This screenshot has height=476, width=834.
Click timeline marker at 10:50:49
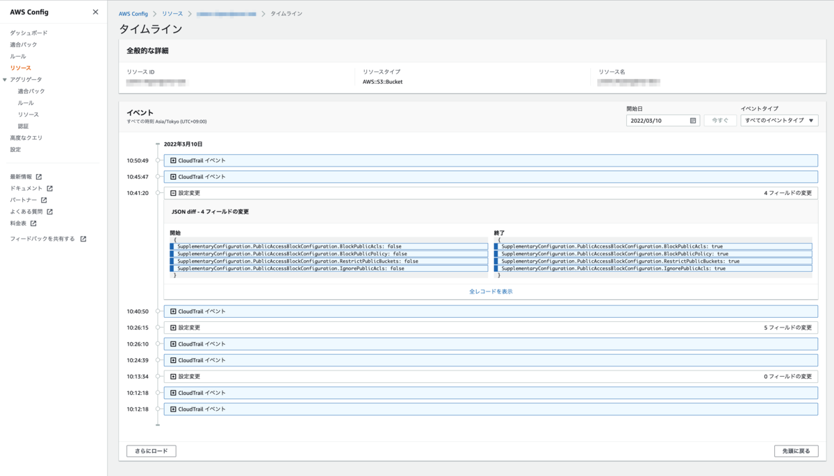(x=158, y=160)
